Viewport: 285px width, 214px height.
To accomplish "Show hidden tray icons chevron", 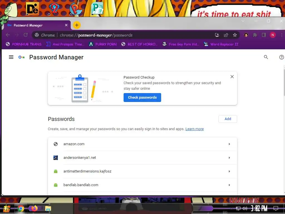I will pos(231,208).
